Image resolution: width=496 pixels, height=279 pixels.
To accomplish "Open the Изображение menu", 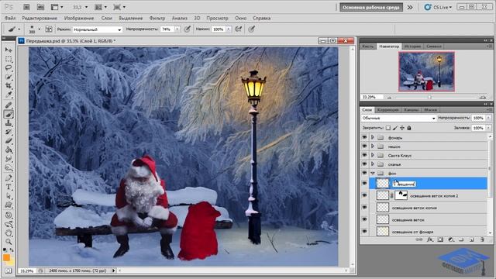I will 79,18.
